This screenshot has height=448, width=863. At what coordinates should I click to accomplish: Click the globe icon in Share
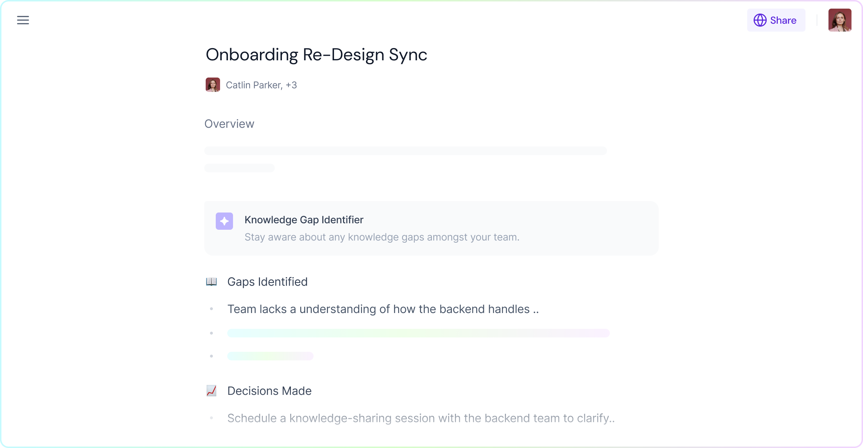(760, 20)
